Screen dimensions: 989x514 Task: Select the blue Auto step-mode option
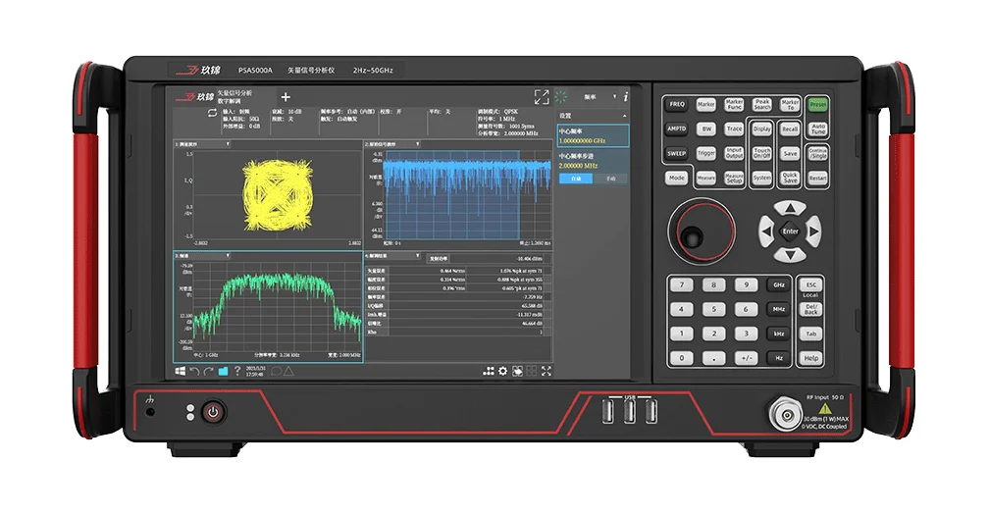pos(575,179)
